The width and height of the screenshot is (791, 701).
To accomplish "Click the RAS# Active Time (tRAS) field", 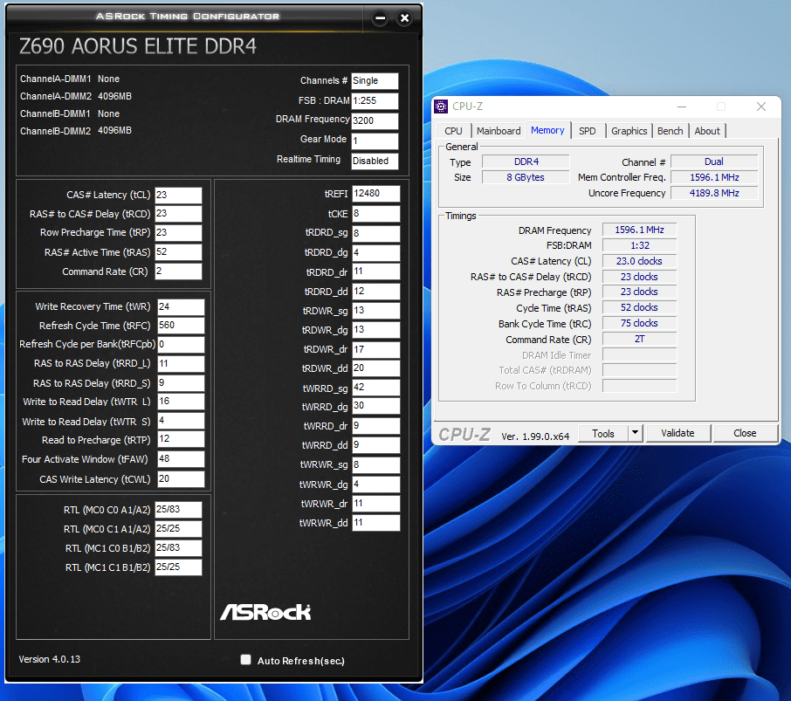I will coord(178,252).
